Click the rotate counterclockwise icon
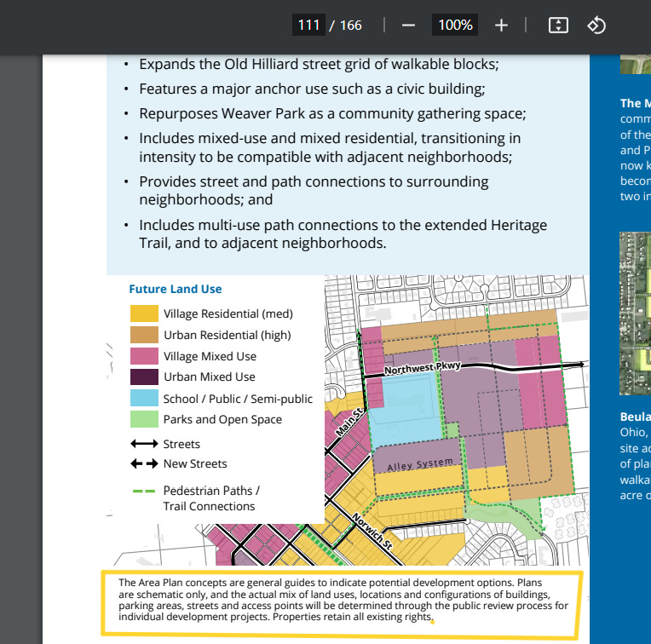Image resolution: width=651 pixels, height=644 pixels. (x=596, y=26)
